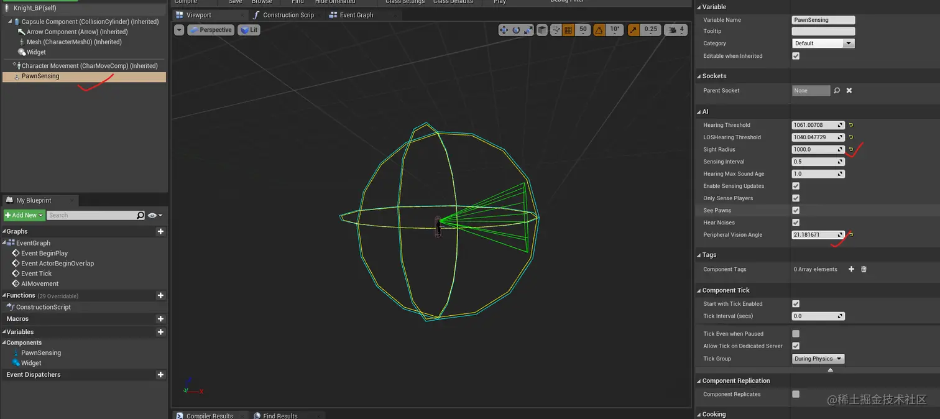The height and width of the screenshot is (419, 940).
Task: Clear the Parent Socket with X icon
Action: pyautogui.click(x=849, y=91)
